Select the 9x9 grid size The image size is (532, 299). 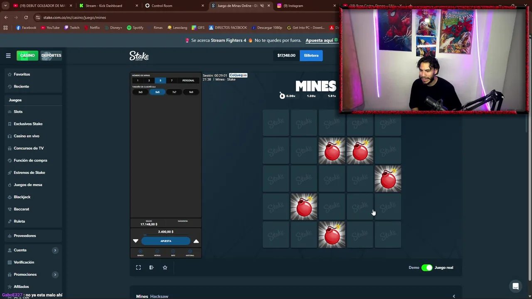click(191, 92)
